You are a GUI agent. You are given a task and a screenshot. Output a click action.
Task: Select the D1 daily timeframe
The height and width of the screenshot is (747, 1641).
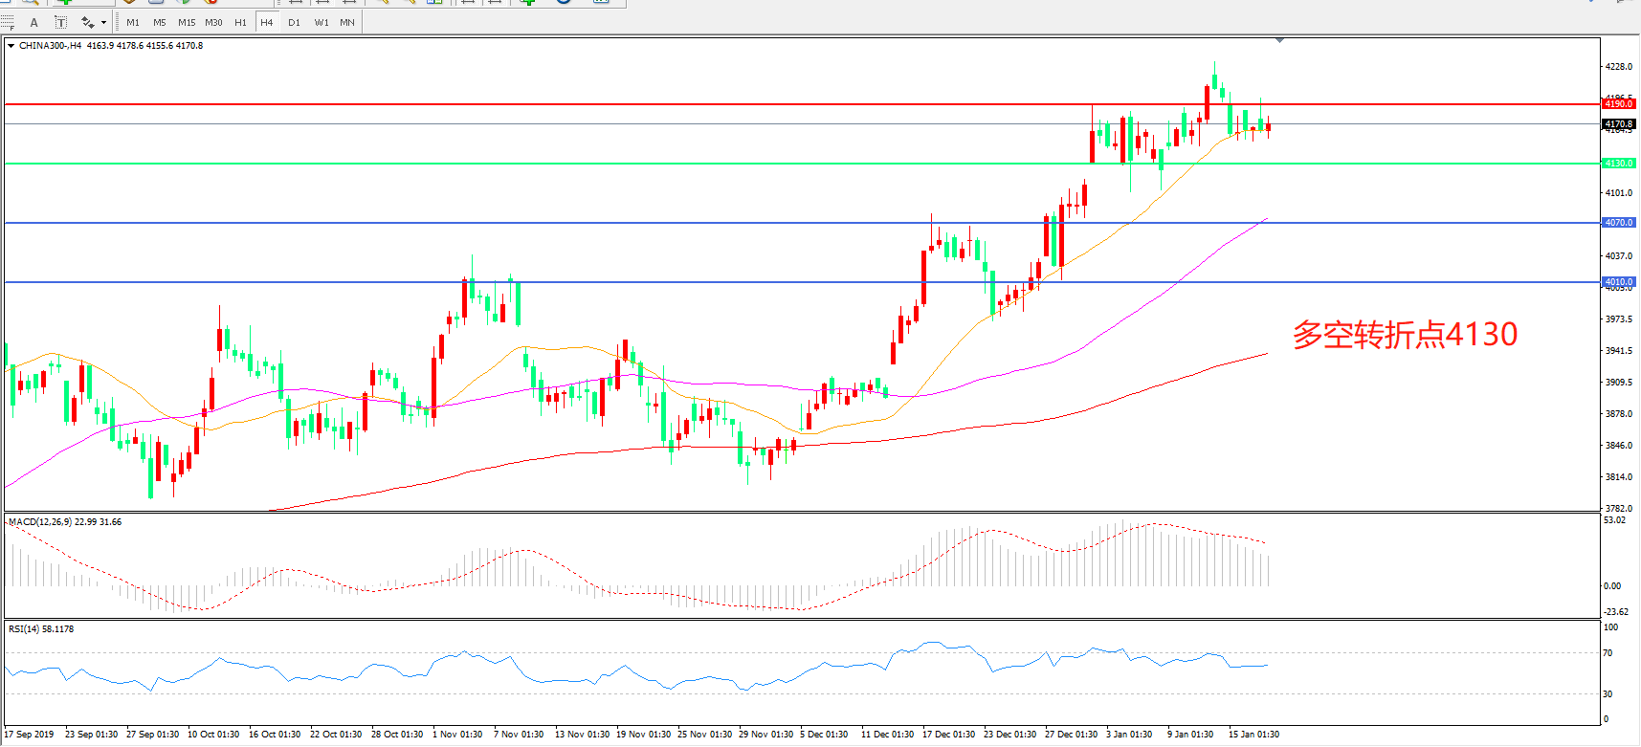coord(294,22)
